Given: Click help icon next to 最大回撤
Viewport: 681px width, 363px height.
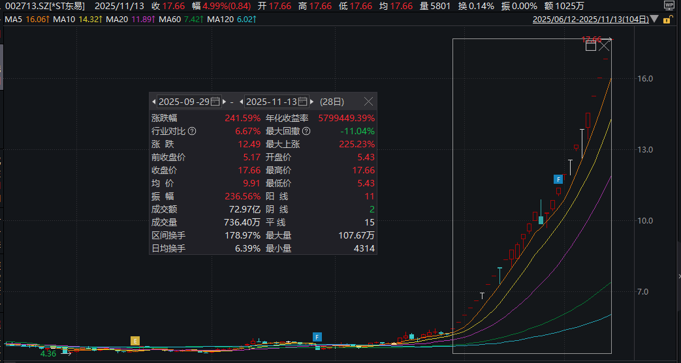Looking at the screenshot, I should point(306,131).
